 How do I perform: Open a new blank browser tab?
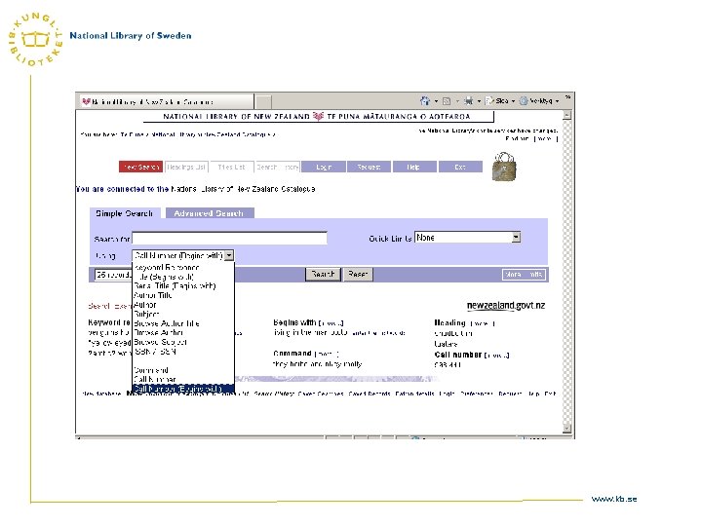click(x=263, y=101)
